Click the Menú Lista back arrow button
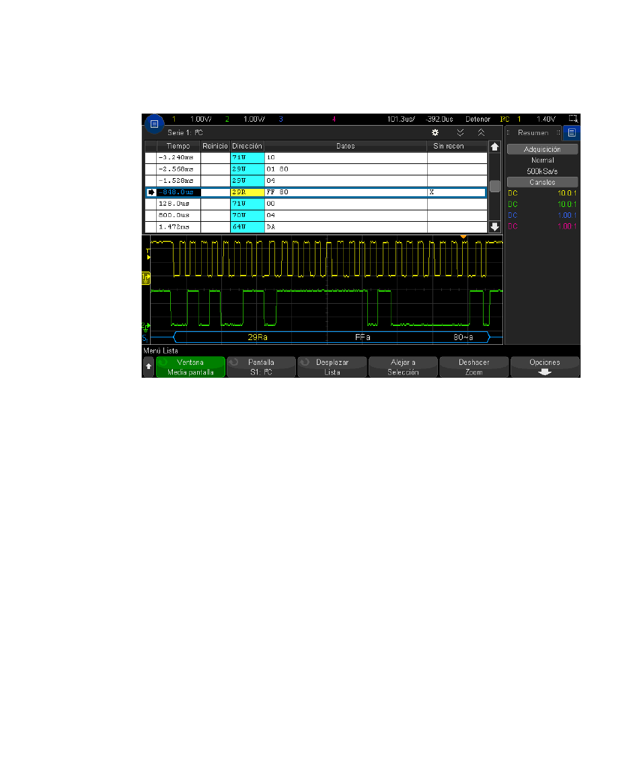Image resolution: width=639 pixels, height=783 pixels. (149, 367)
